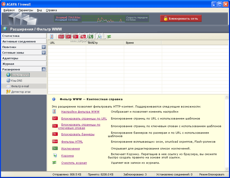Click the checklist icon in the help panel
Image resolution: width=230 pixels, height=178 pixels.
click(54, 111)
